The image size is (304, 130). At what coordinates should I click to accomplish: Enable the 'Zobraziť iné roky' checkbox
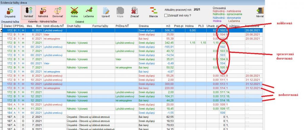click(166, 15)
